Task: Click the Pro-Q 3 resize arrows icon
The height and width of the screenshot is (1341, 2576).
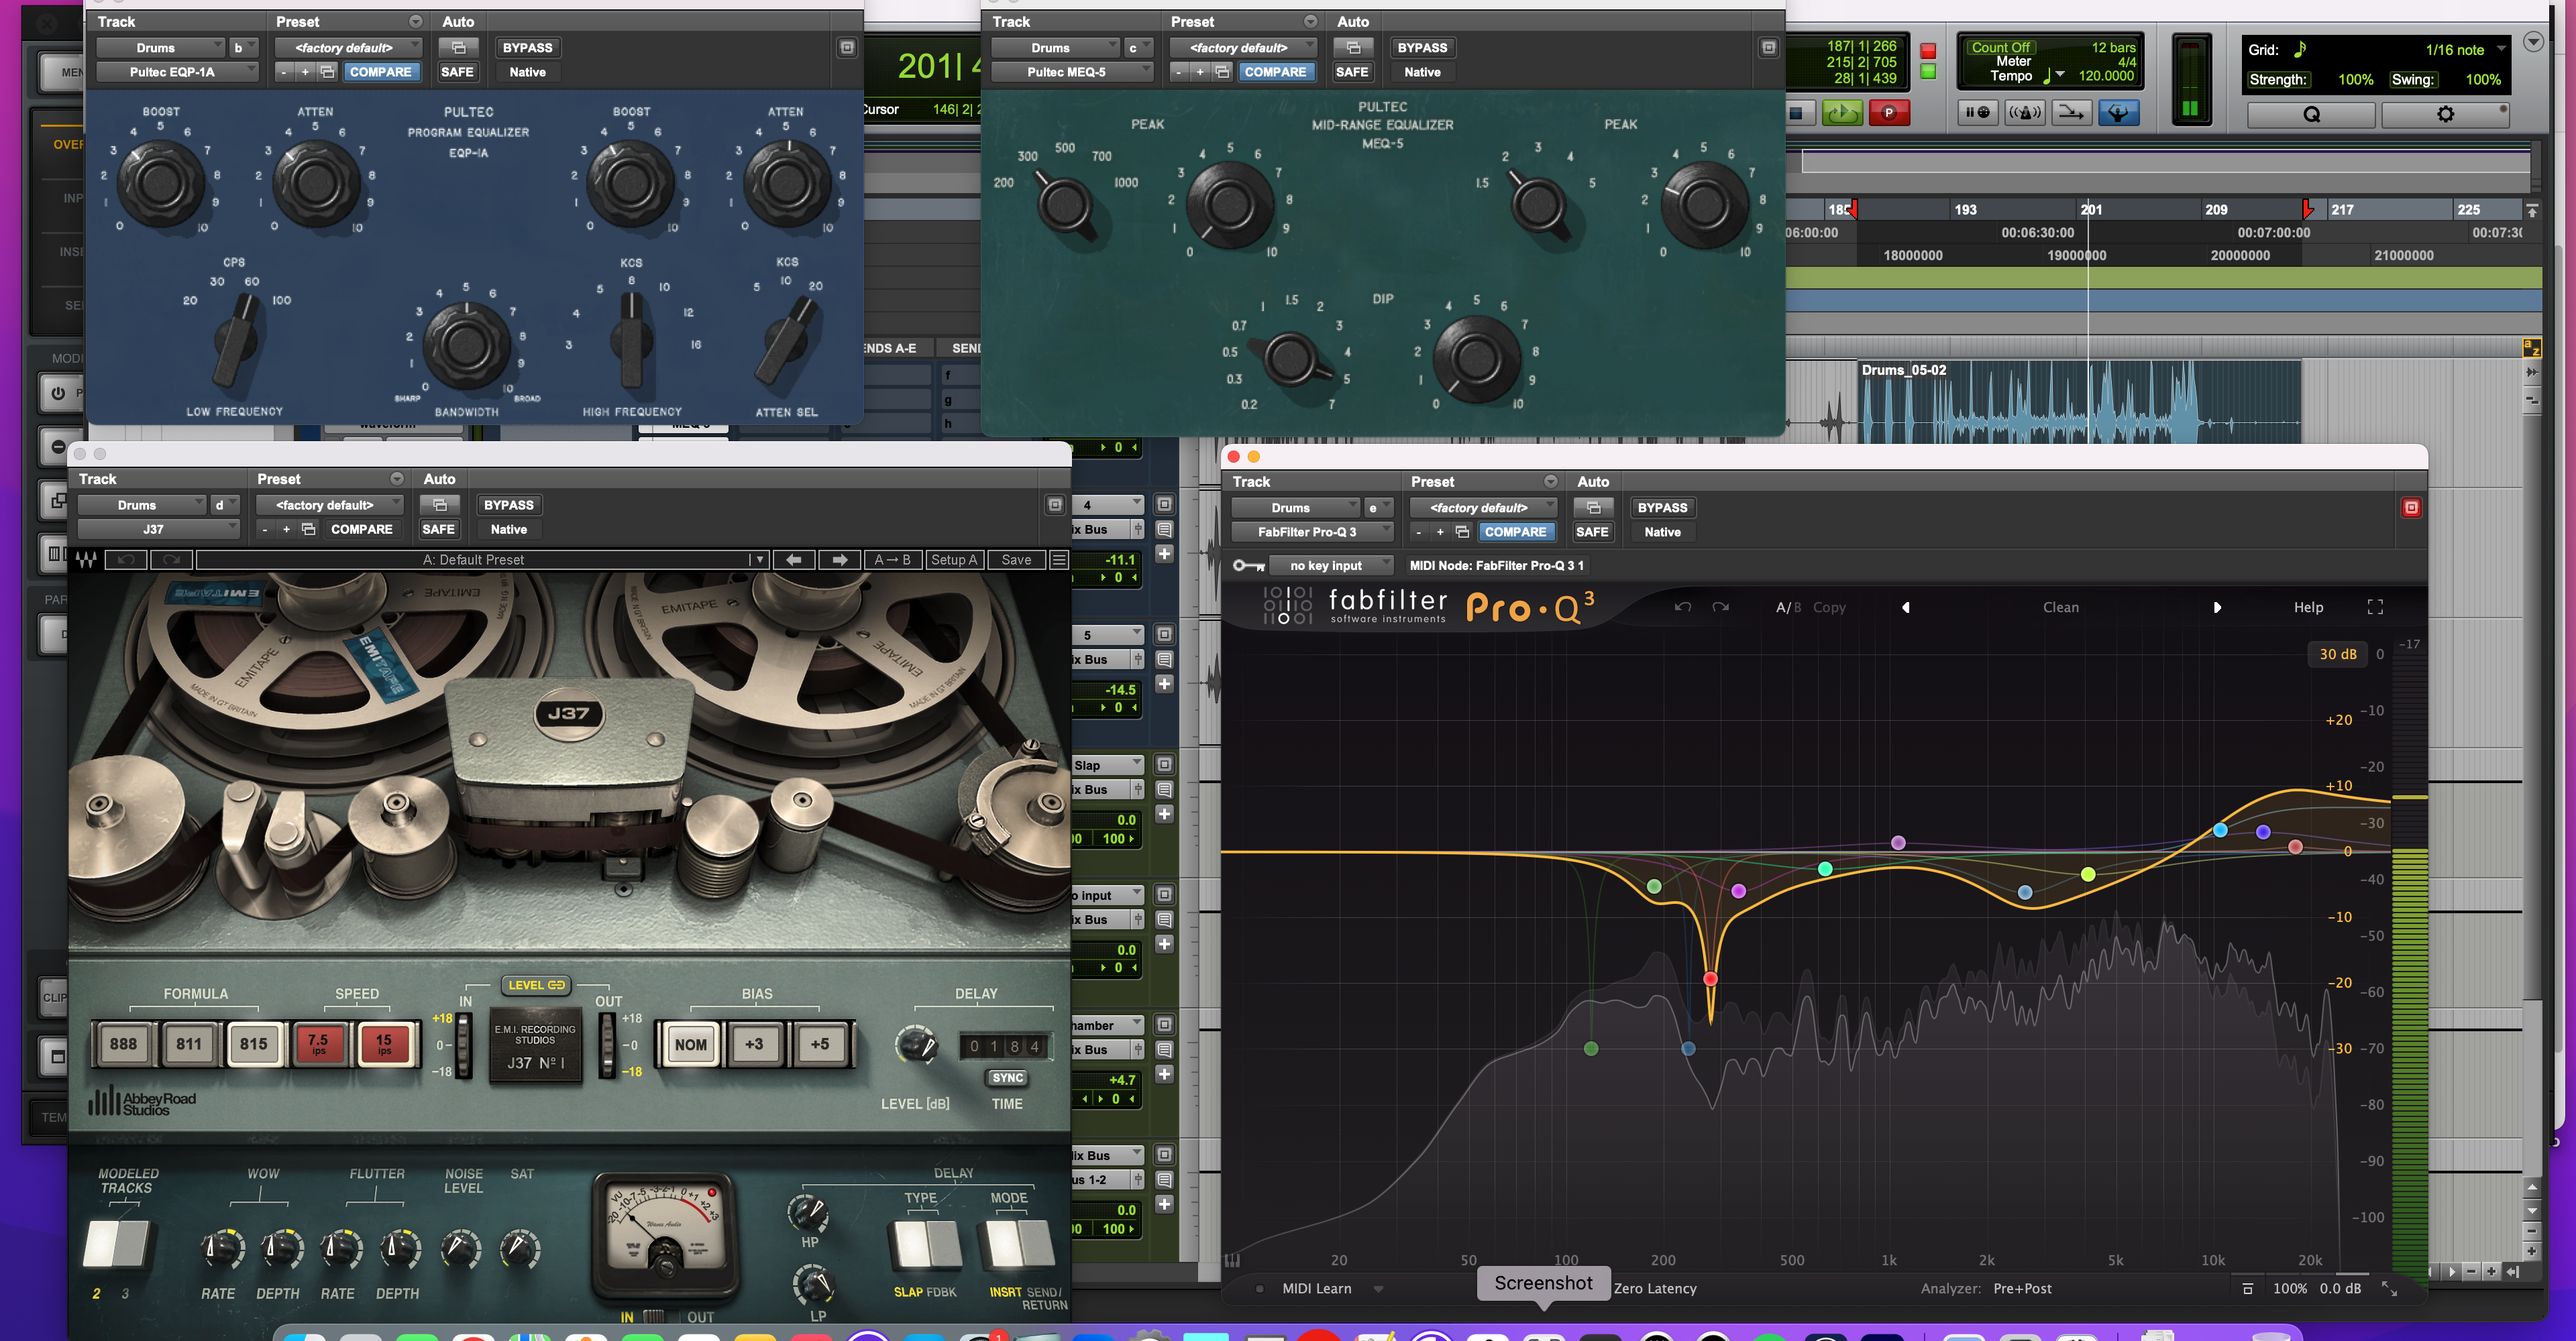Action: point(2389,1288)
